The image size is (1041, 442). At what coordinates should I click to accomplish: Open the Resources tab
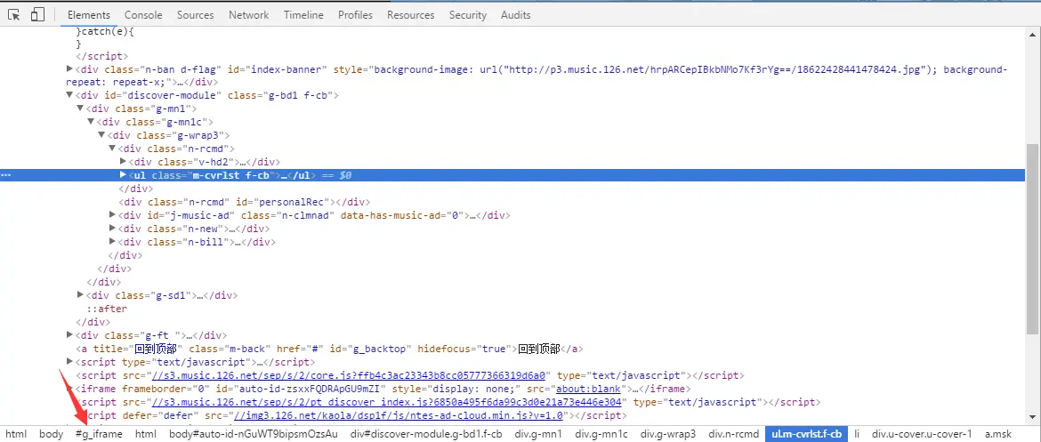click(411, 14)
